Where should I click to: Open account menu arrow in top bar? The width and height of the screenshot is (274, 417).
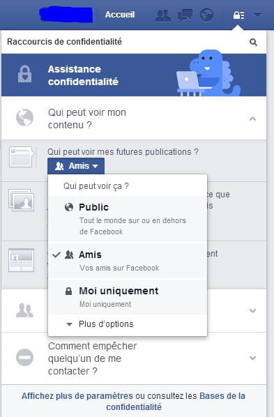[x=257, y=15]
